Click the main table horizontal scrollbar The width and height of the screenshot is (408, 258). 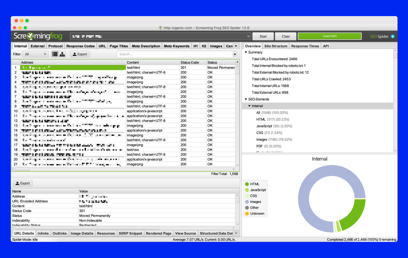(22, 169)
